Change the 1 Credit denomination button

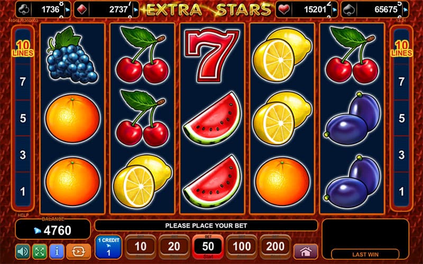[x=108, y=247]
